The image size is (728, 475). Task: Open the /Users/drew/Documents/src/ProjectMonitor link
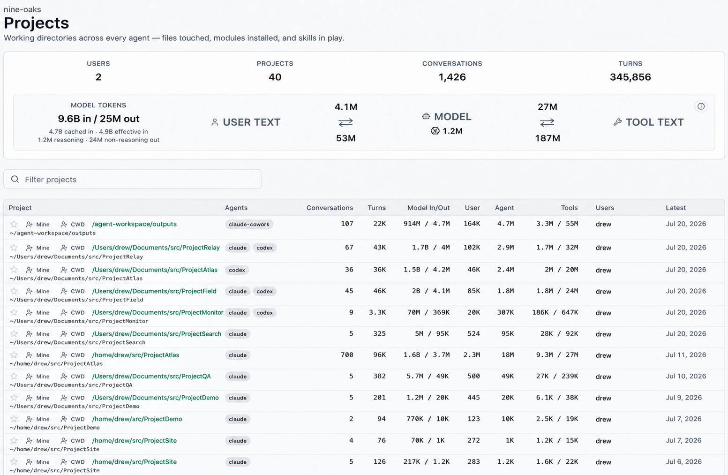click(158, 313)
